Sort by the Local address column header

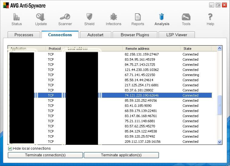click(x=94, y=49)
